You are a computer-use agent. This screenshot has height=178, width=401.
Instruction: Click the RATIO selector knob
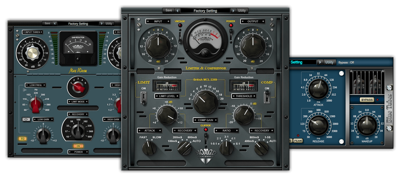click(x=226, y=148)
